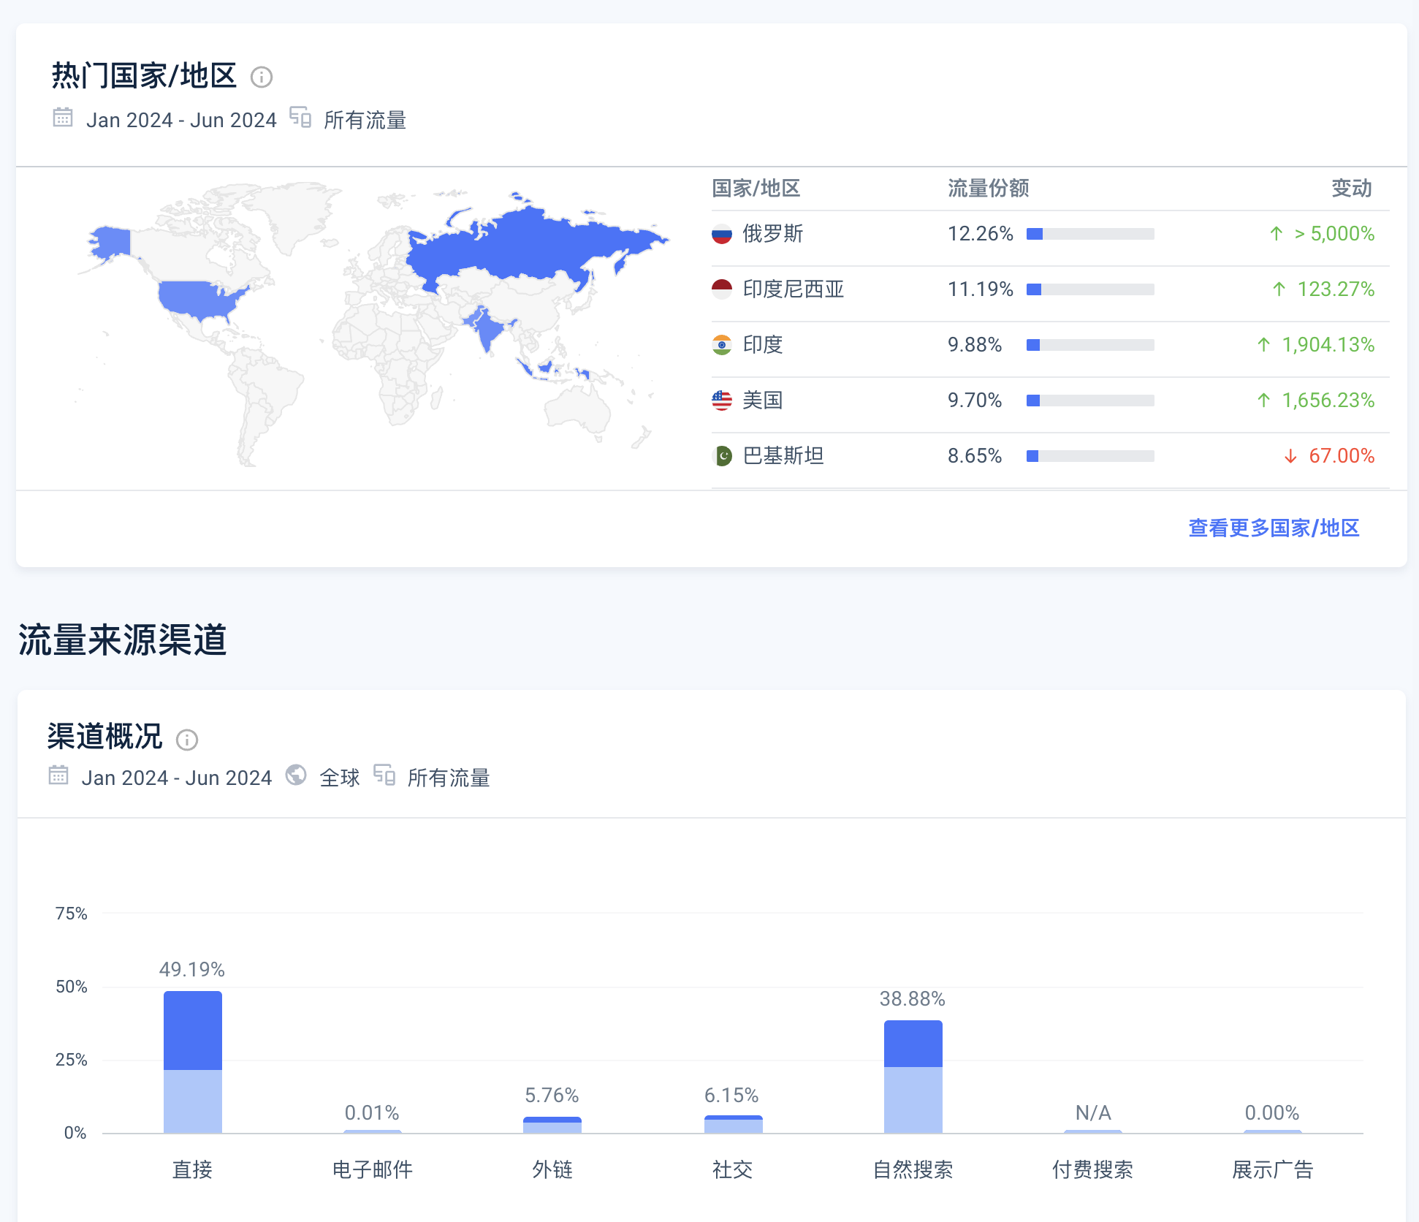Open 查看更多国家/地区 link
The width and height of the screenshot is (1419, 1222).
pyautogui.click(x=1274, y=528)
